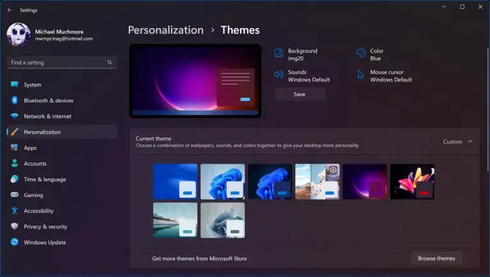Image resolution: width=490 pixels, height=277 pixels.
Task: Navigate to Personalization in the breadcrumb
Action: pyautogui.click(x=165, y=30)
